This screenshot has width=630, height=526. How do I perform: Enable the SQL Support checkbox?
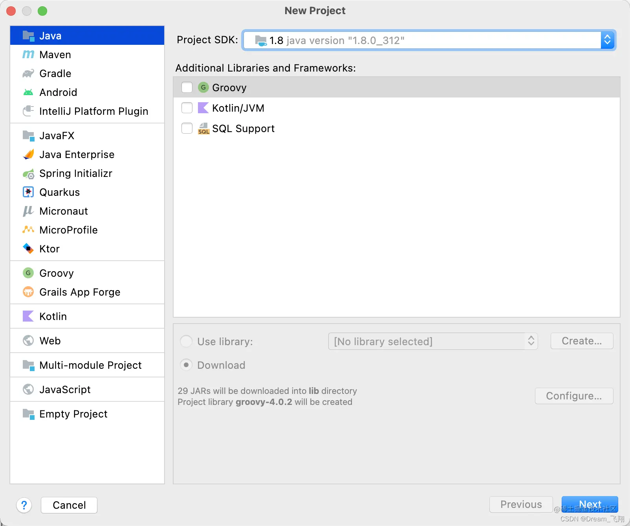187,128
